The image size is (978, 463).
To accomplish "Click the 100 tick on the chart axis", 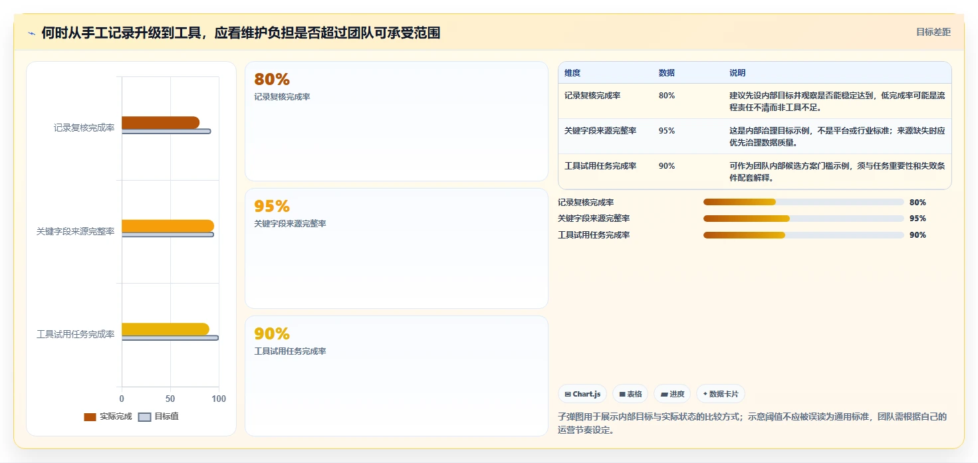I will pyautogui.click(x=218, y=399).
